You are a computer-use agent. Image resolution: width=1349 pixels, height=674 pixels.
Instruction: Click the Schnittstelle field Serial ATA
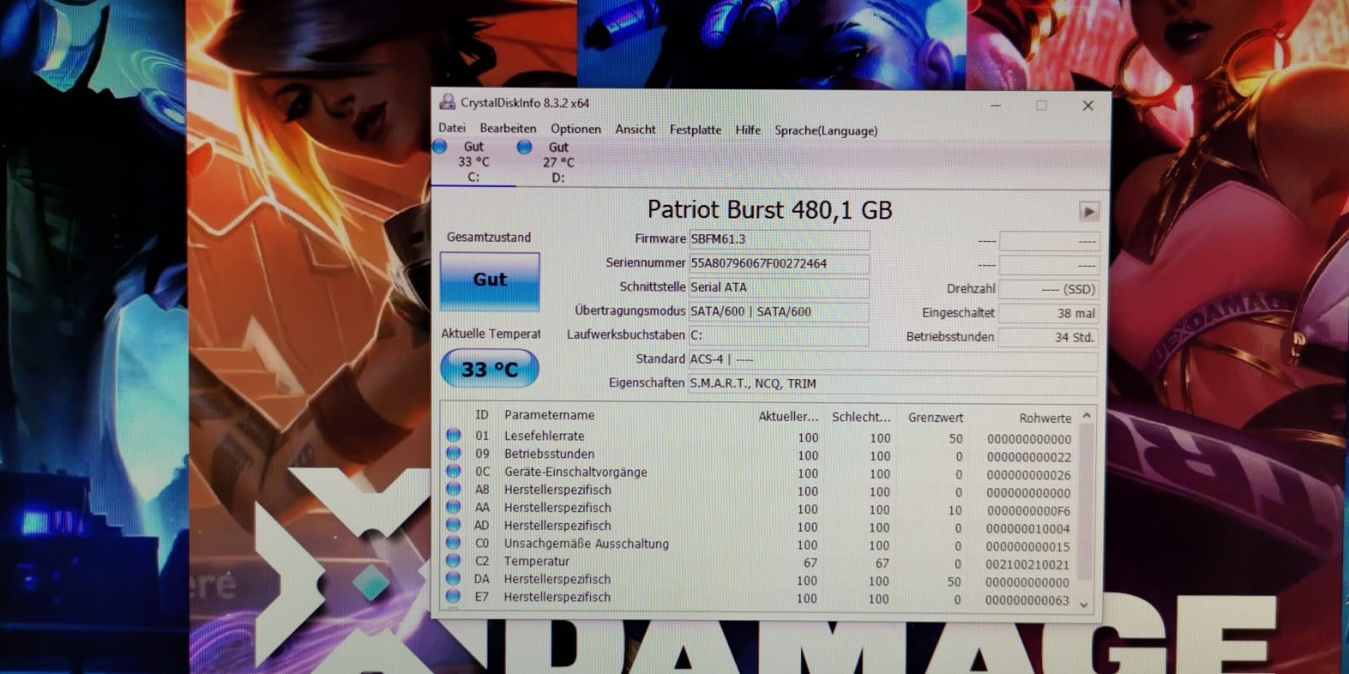point(779,287)
